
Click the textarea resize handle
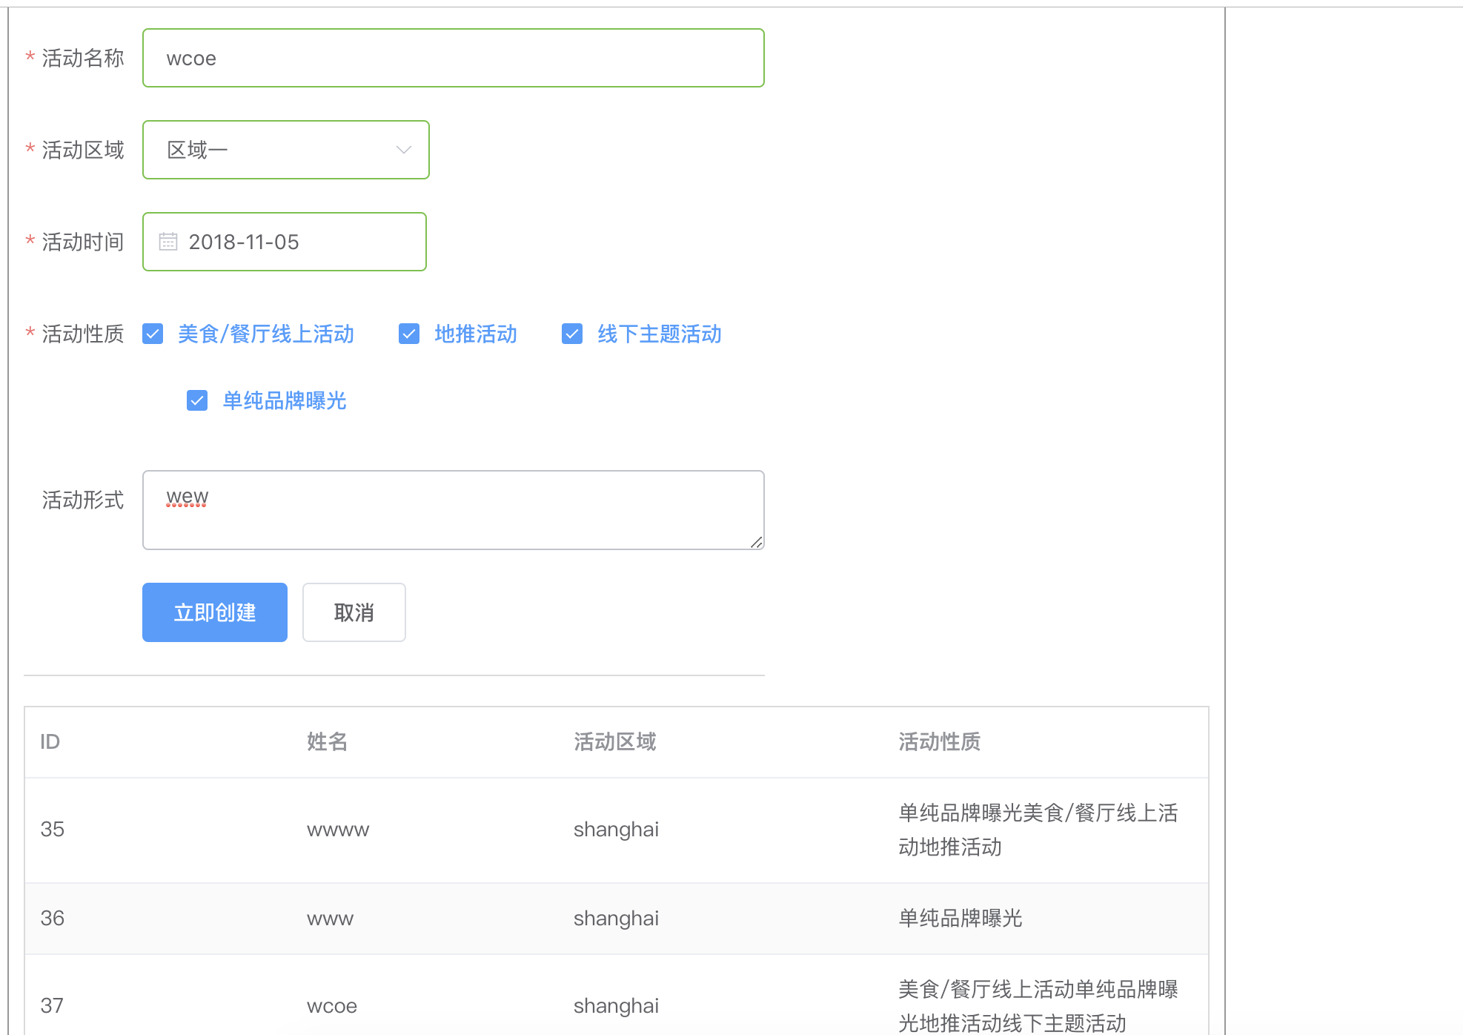756,543
